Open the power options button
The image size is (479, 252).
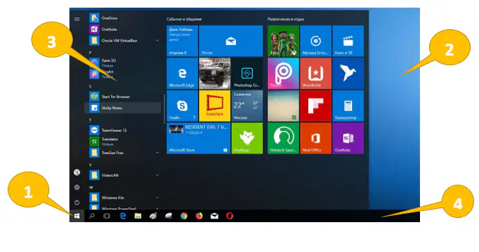76,202
